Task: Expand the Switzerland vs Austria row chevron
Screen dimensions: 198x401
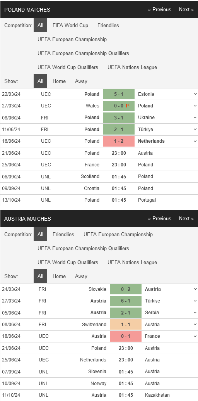Action: click(195, 324)
